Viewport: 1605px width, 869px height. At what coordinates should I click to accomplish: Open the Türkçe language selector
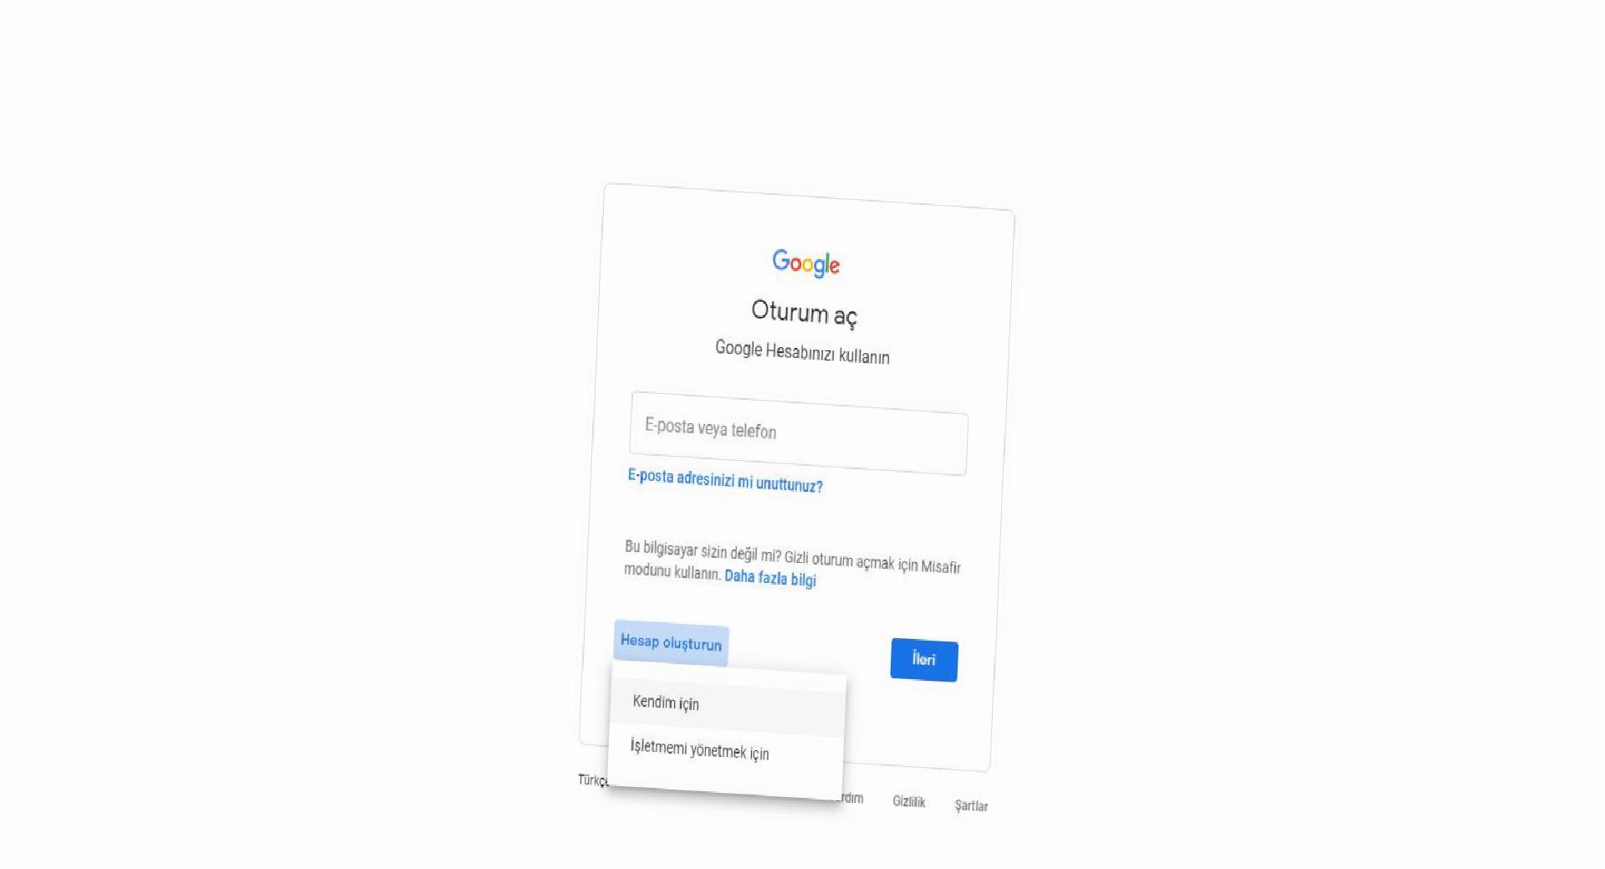click(593, 780)
